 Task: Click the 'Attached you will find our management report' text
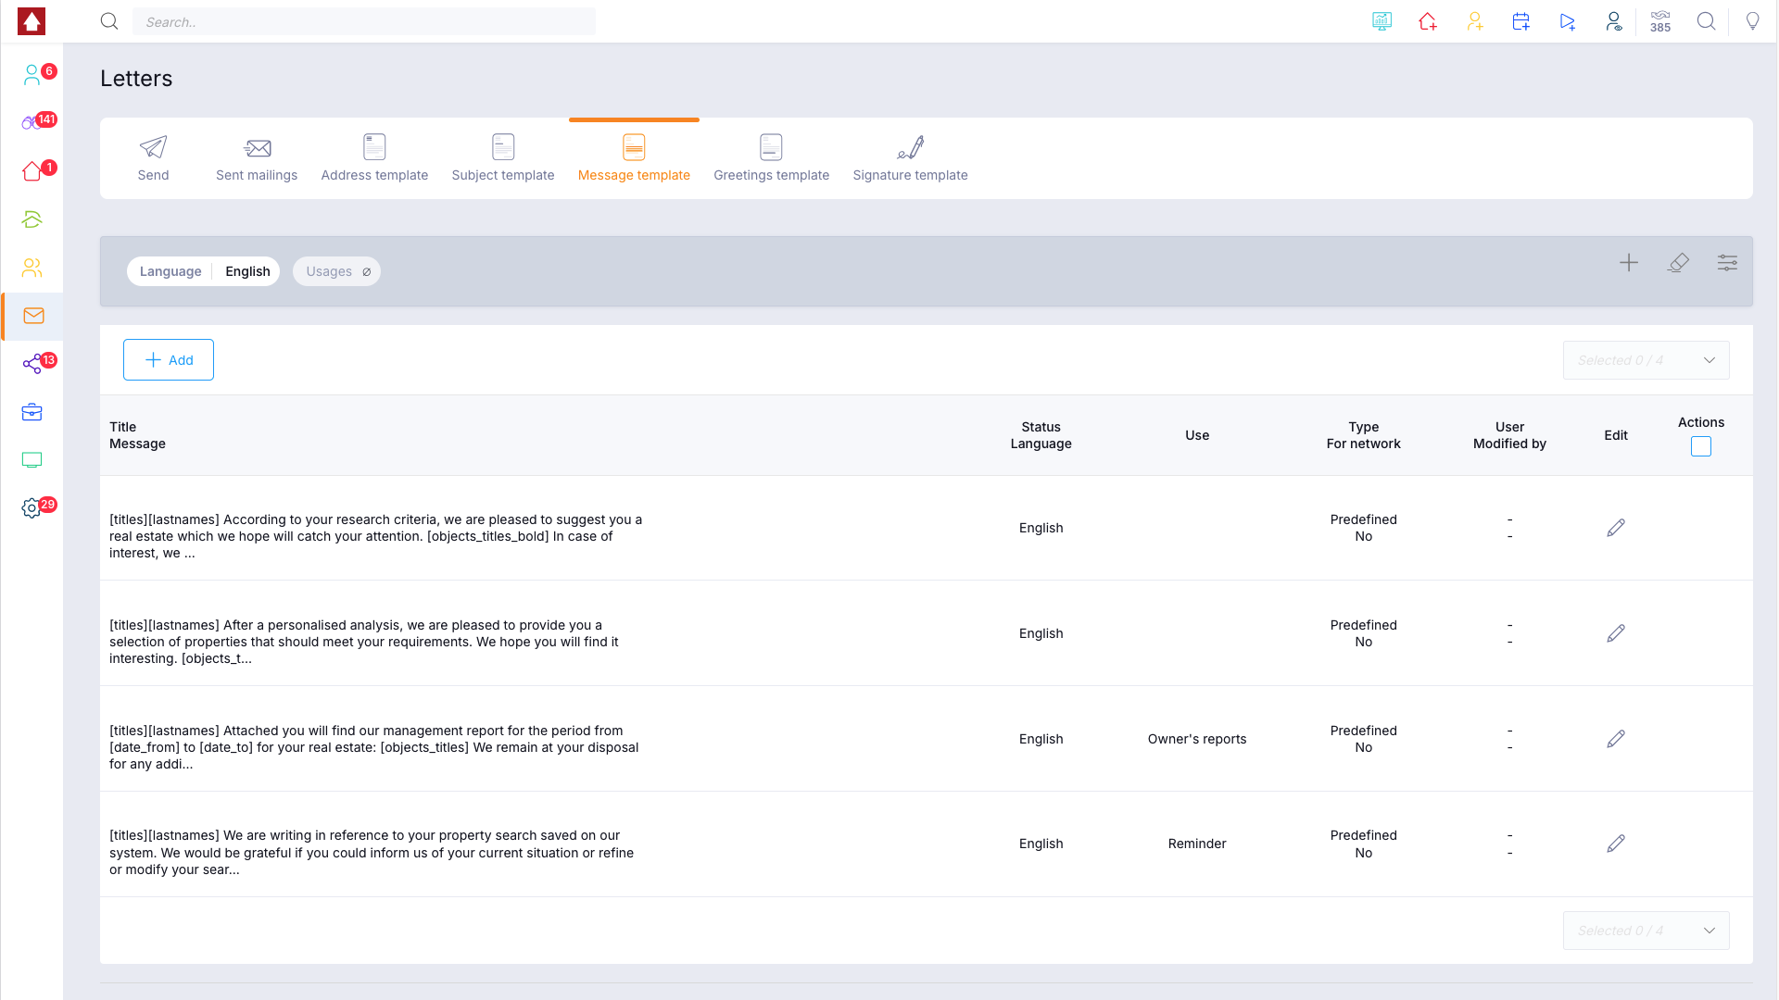[x=374, y=747]
